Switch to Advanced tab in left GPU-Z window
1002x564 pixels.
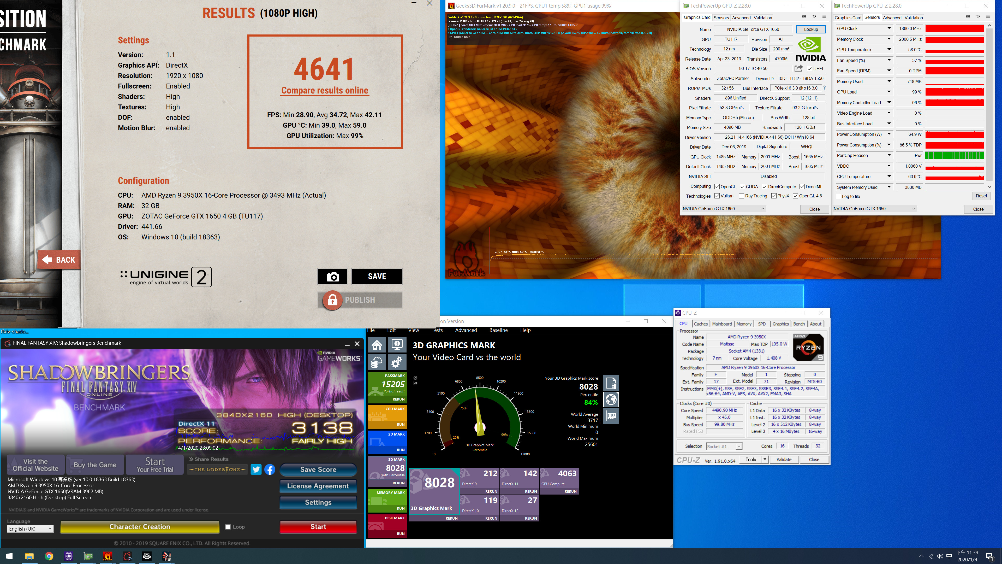click(741, 17)
